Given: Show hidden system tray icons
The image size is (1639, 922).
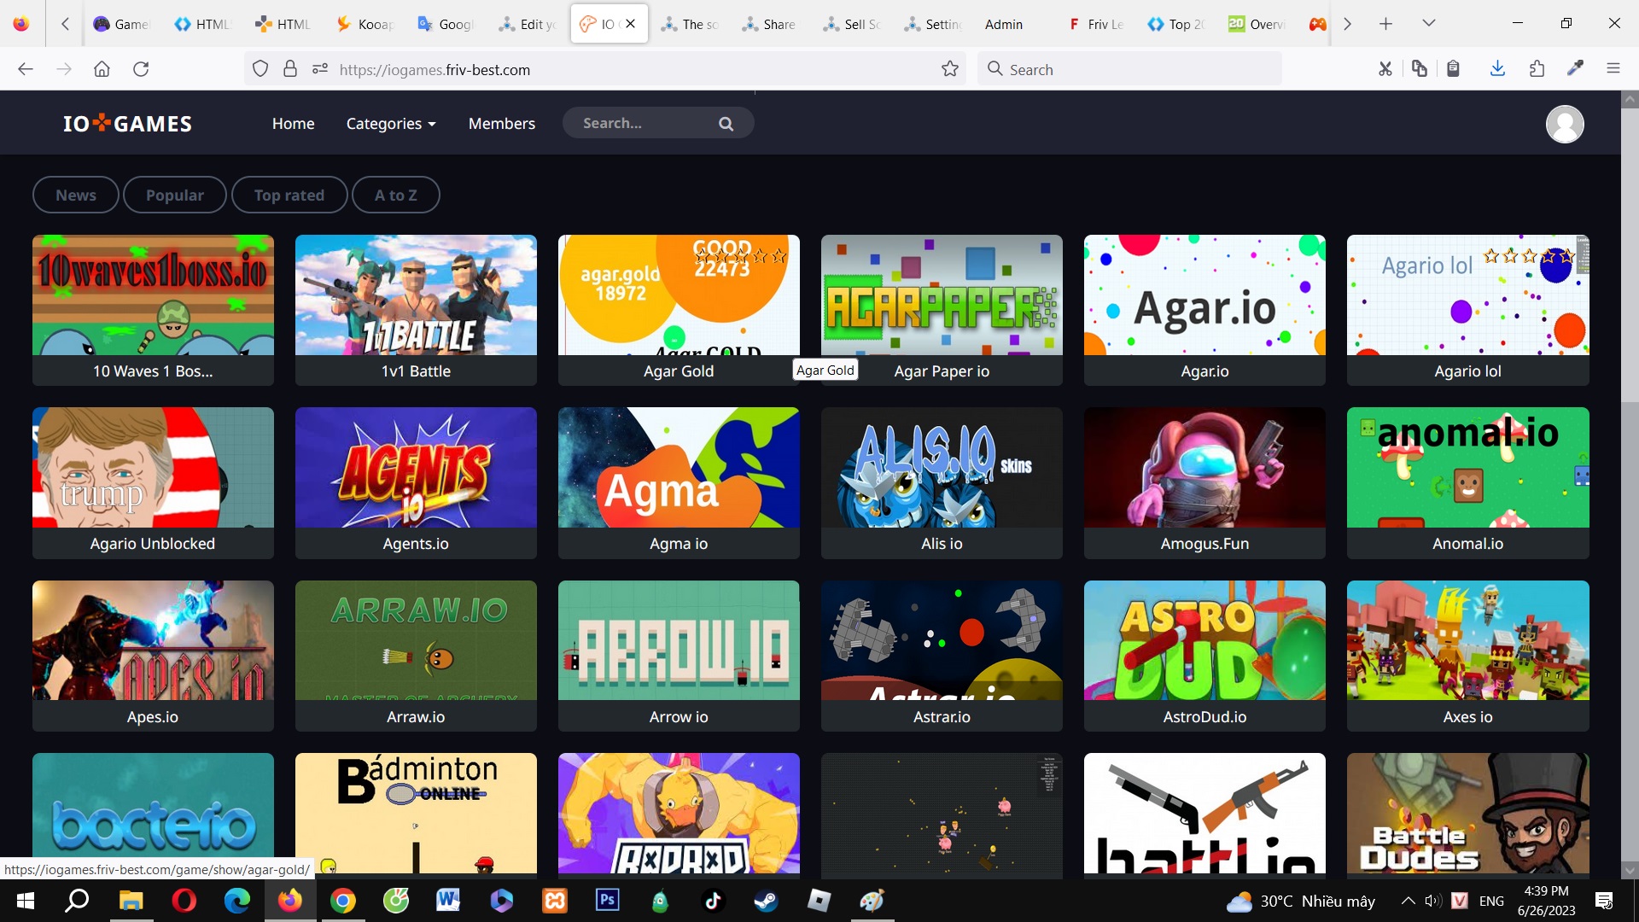Looking at the screenshot, I should point(1408,901).
